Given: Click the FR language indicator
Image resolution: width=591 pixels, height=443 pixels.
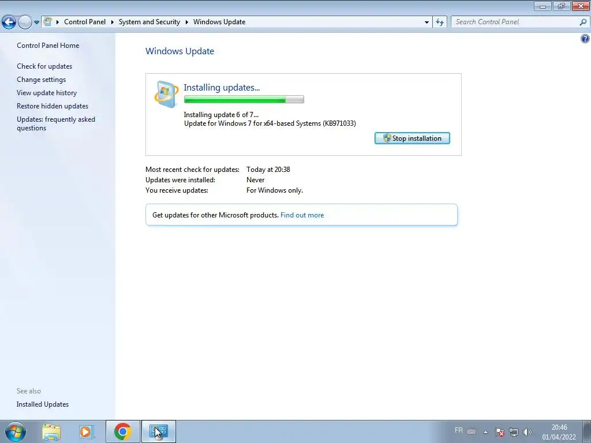Looking at the screenshot, I should tap(459, 430).
